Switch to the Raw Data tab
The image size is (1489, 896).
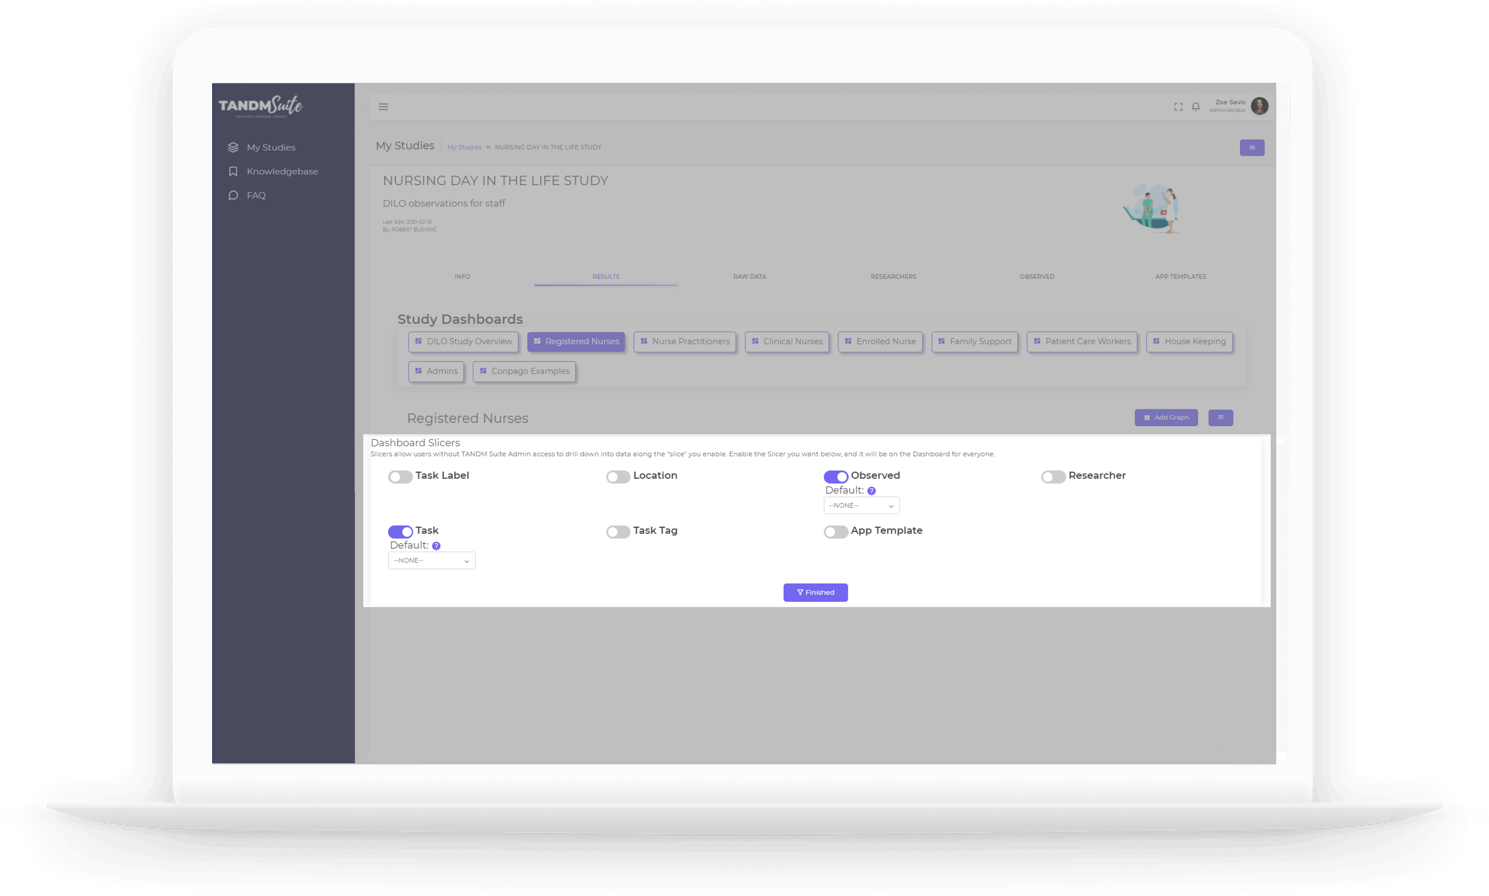point(750,277)
